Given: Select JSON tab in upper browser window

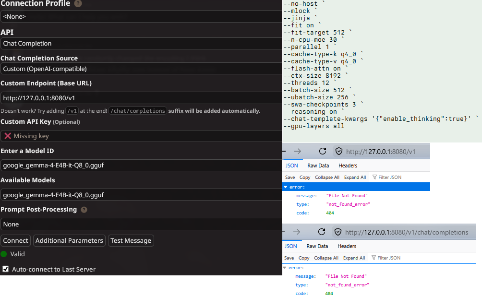Looking at the screenshot, I should click(292, 166).
